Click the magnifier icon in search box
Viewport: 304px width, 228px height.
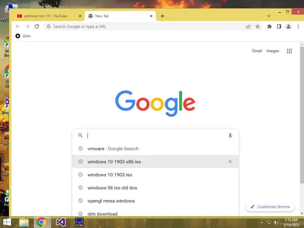80,135
